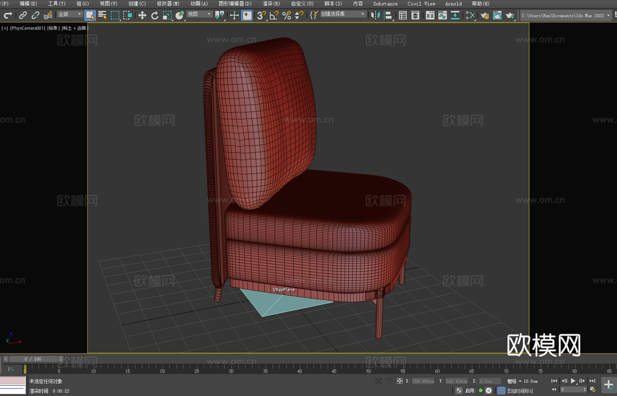Go to Previous Frame
Screen dimensions: 617x396
[564, 381]
